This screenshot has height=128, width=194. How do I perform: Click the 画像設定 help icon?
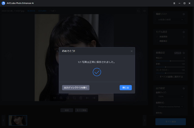click(x=184, y=53)
